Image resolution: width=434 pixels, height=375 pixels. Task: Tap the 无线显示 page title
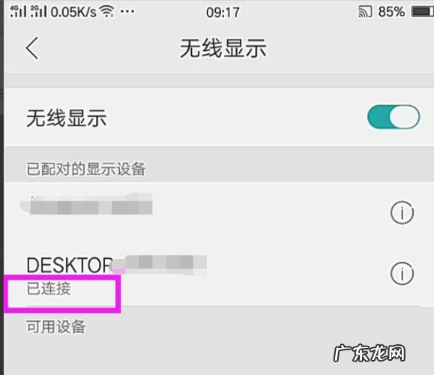pyautogui.click(x=223, y=48)
